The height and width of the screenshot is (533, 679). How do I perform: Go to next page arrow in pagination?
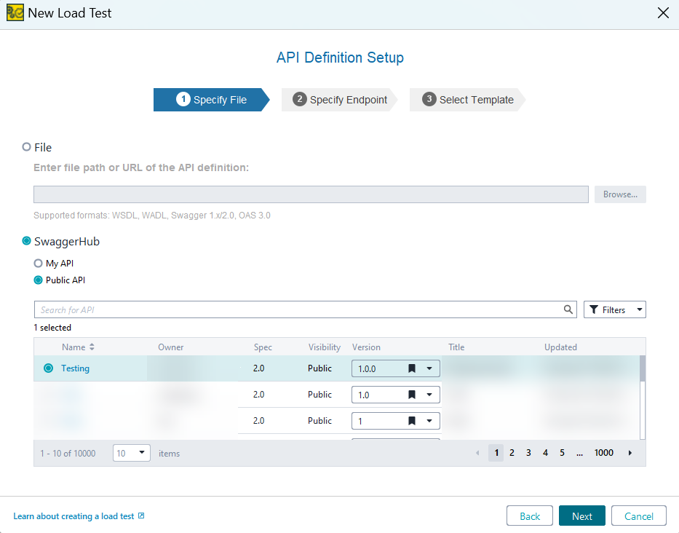[x=630, y=453]
